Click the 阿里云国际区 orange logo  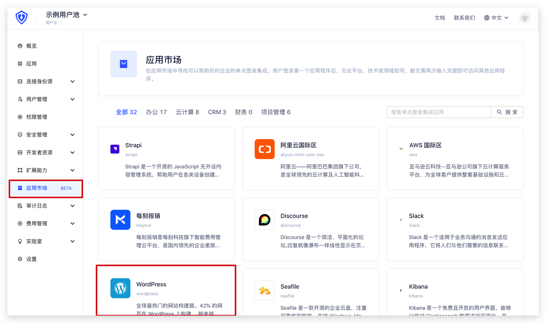tap(264, 149)
